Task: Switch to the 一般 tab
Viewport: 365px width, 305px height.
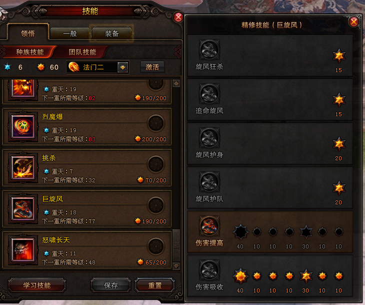Action: click(x=70, y=34)
